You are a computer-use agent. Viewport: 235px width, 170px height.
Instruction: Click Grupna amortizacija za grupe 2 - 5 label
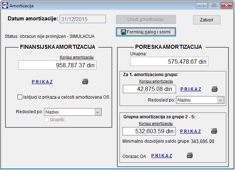pos(159,117)
